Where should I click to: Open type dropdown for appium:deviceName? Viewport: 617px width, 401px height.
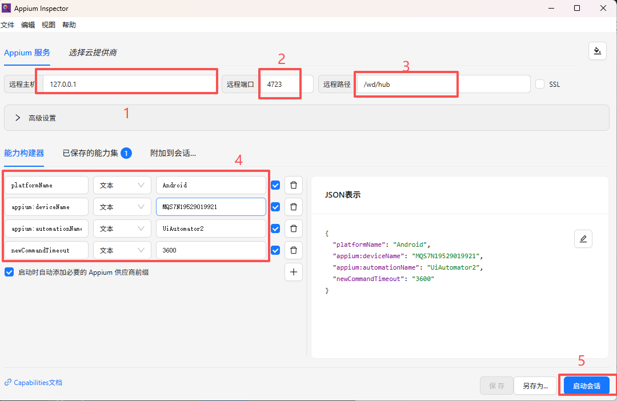click(122, 207)
